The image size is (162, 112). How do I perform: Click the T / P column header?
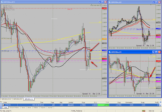pyautogui.click(x=103, y=102)
